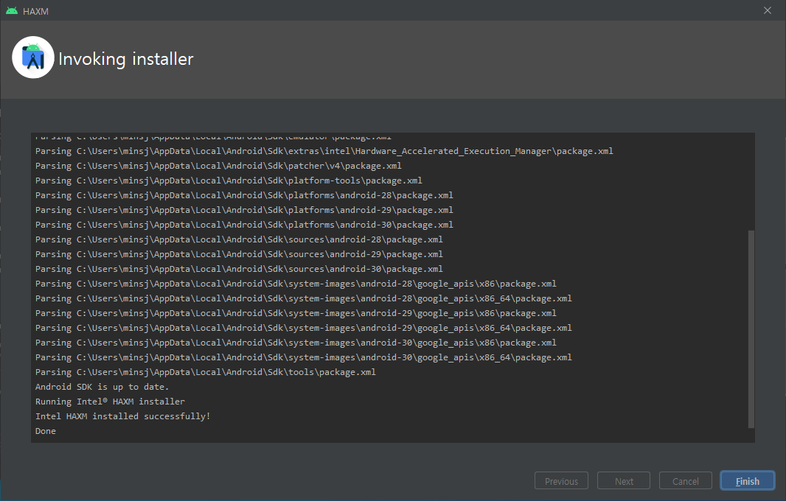
Task: Click the Finish button
Action: pos(748,481)
